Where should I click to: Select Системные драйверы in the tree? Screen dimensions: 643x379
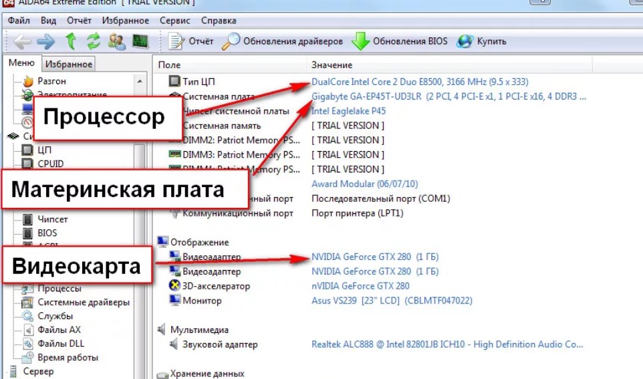pos(84,302)
